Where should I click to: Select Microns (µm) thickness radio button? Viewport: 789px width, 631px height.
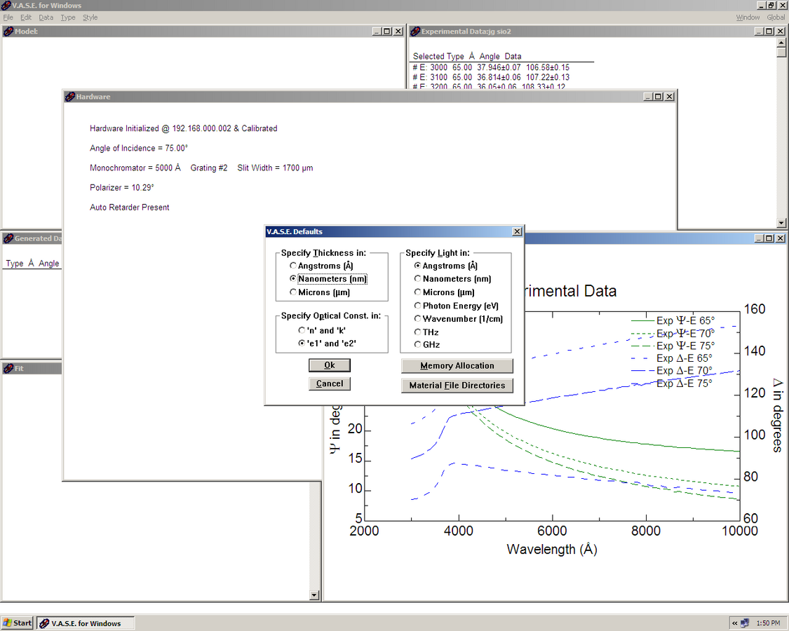click(293, 292)
